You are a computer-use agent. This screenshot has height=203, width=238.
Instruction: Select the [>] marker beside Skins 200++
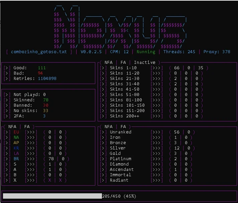point(103,116)
